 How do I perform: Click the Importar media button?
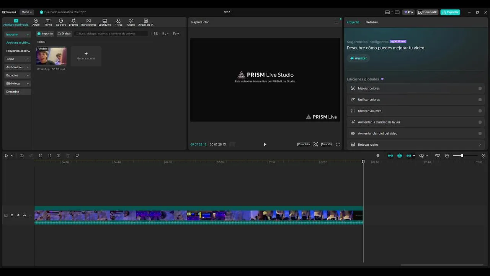tap(45, 34)
